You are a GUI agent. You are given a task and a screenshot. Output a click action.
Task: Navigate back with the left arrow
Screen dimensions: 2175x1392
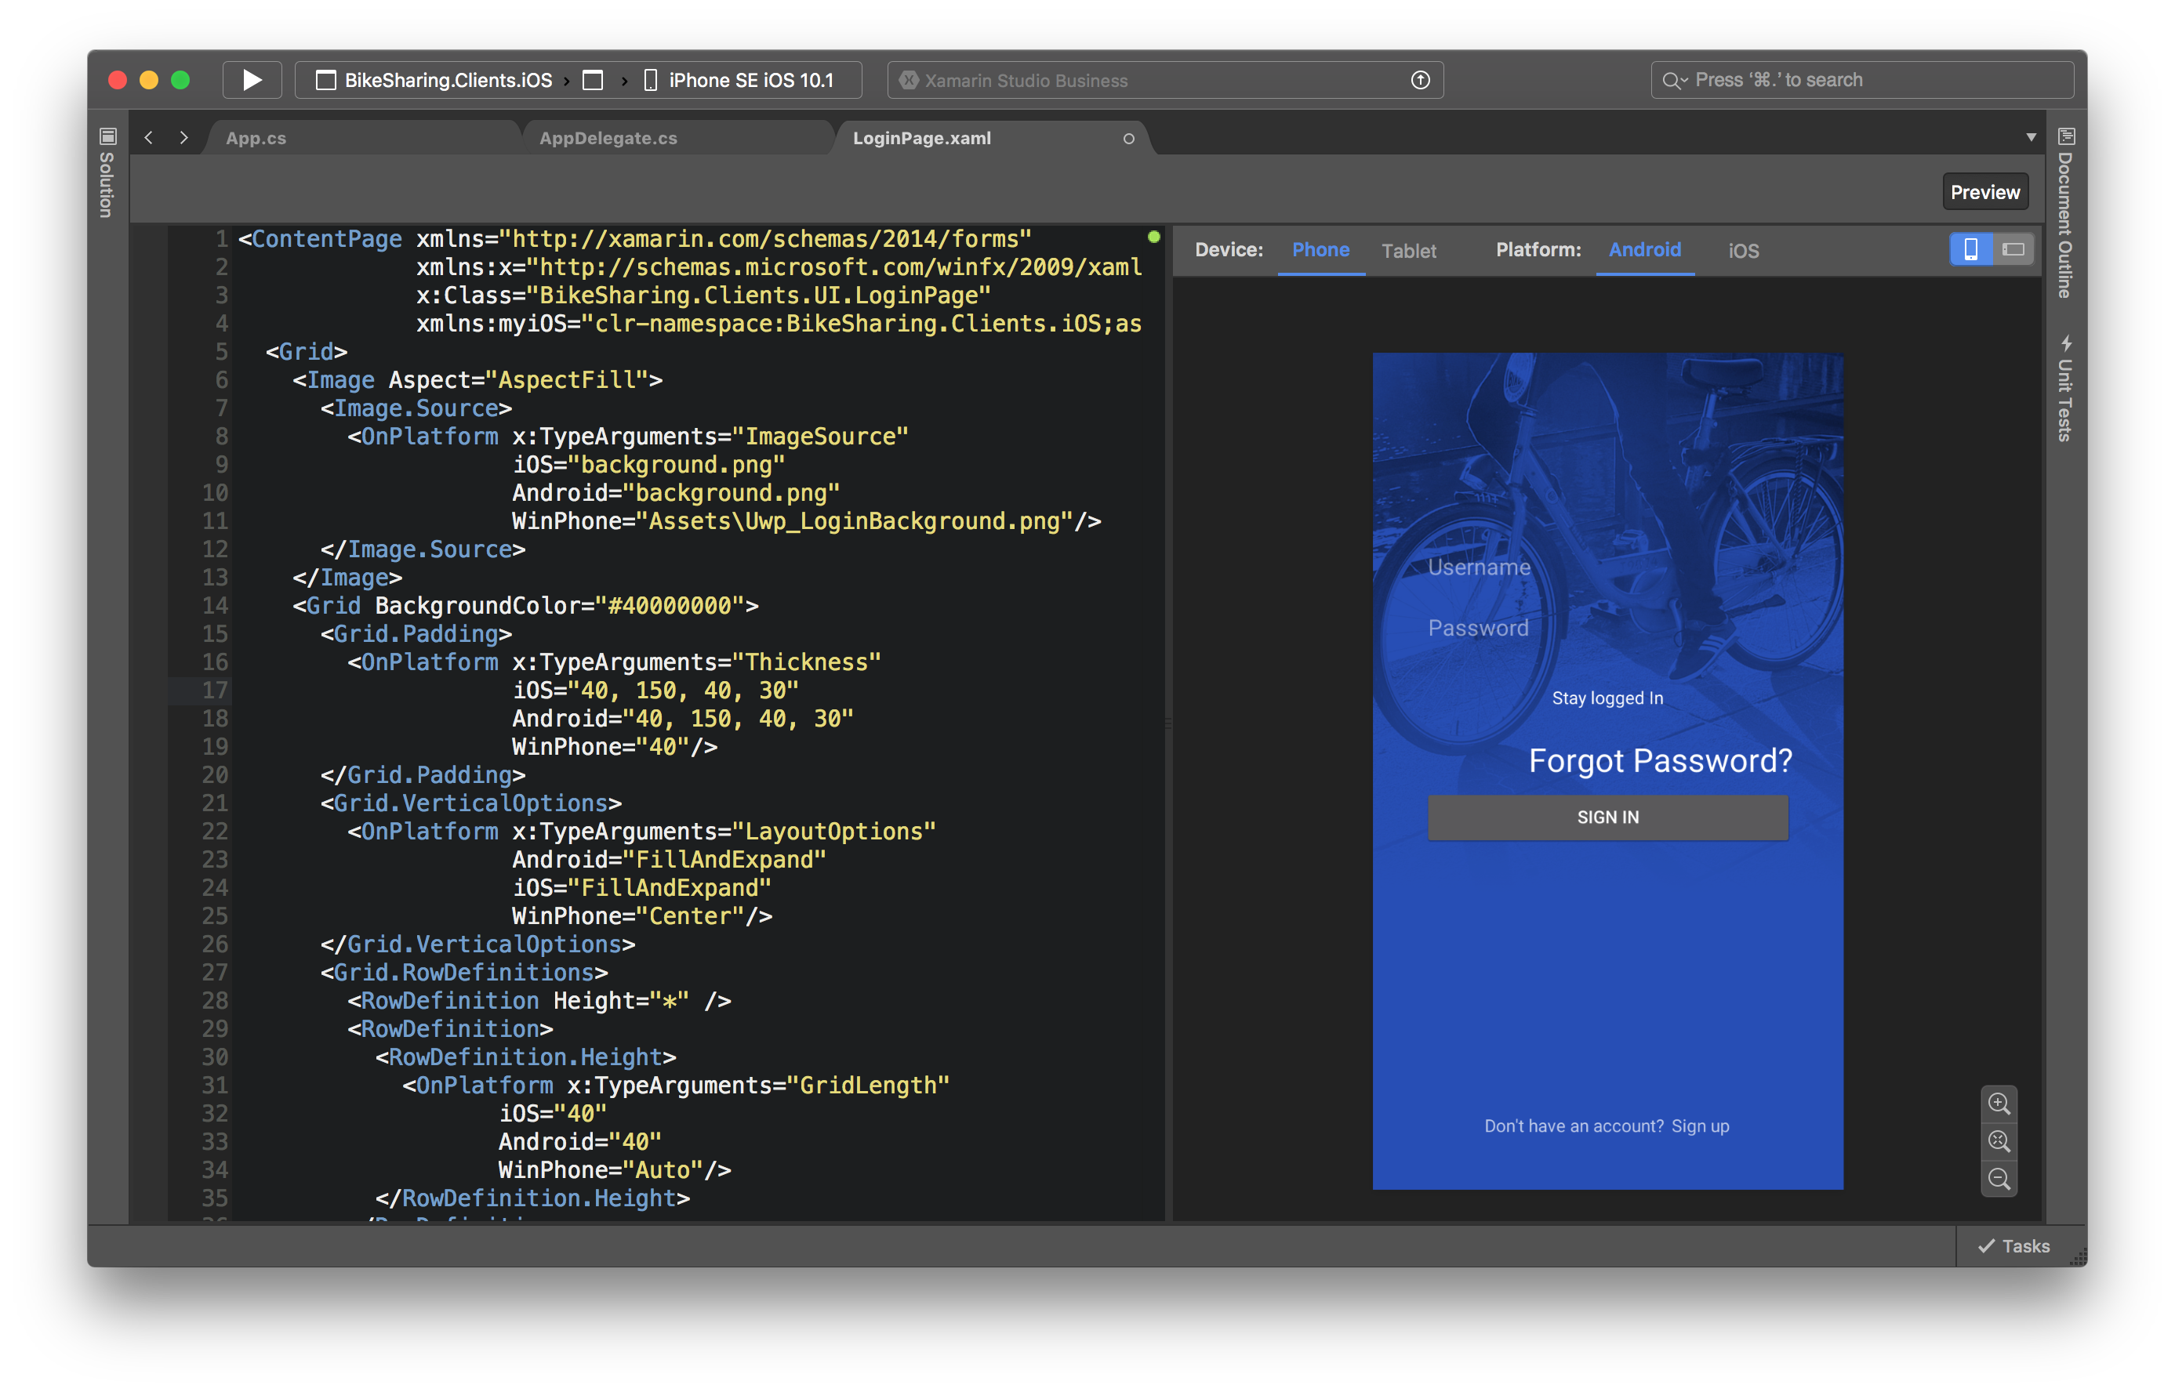(x=149, y=137)
